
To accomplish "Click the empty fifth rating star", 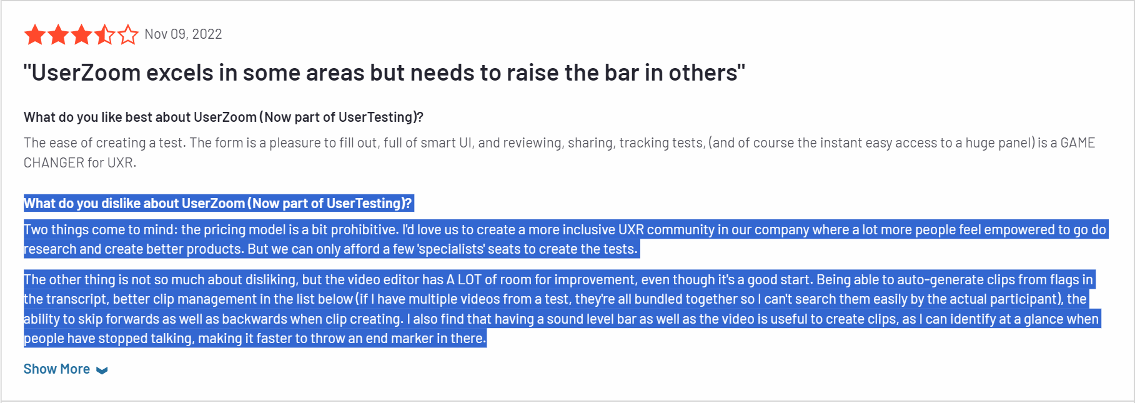I will [127, 35].
